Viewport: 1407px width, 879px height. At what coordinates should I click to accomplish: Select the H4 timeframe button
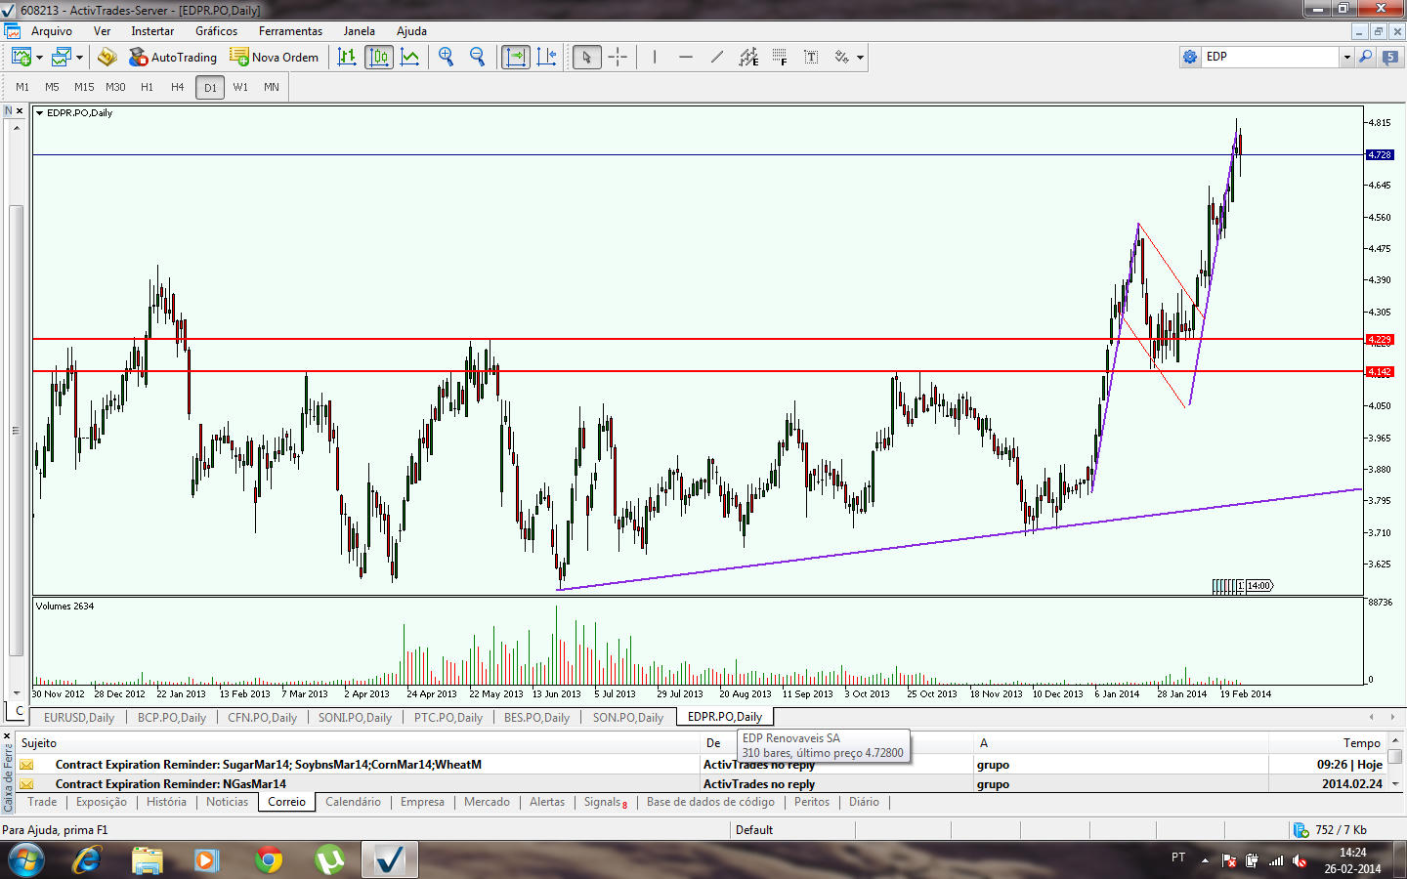(178, 87)
